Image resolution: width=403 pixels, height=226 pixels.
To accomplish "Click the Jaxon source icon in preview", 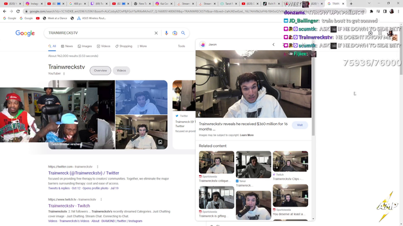I will [203, 45].
